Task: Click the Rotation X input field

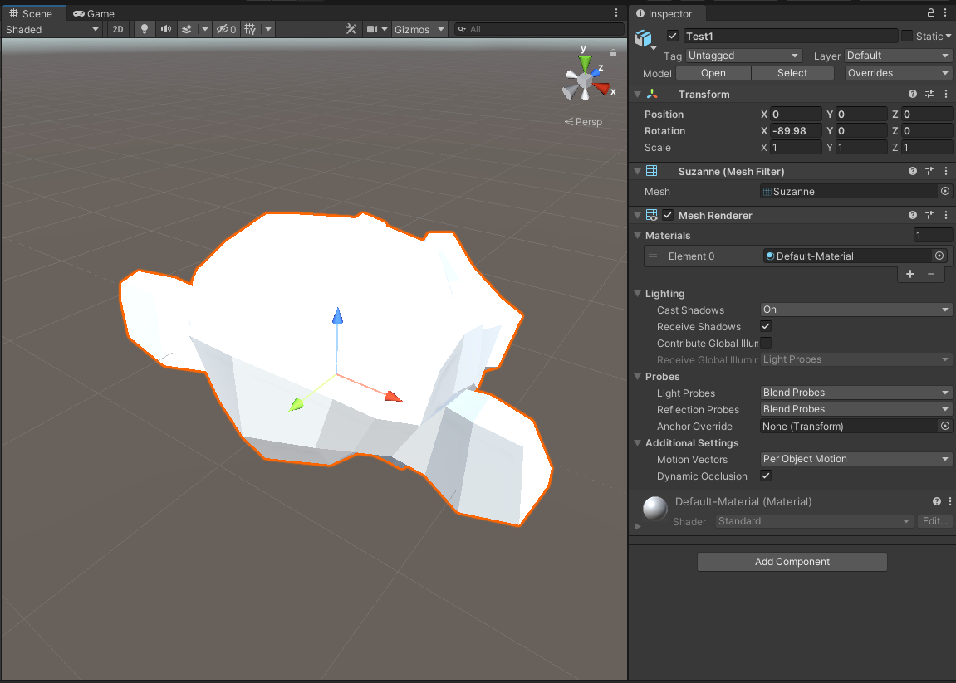Action: [795, 131]
